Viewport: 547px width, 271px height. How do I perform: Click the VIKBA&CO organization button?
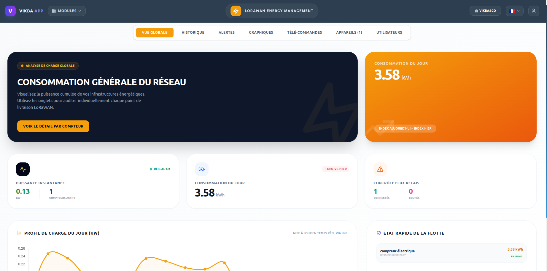(485, 11)
